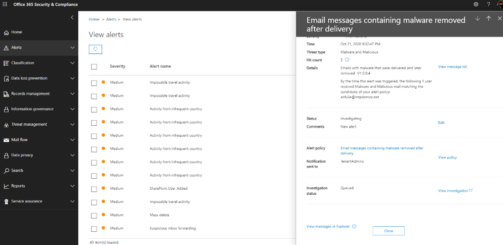
Task: Click the Hit count info icon
Action: click(x=347, y=60)
